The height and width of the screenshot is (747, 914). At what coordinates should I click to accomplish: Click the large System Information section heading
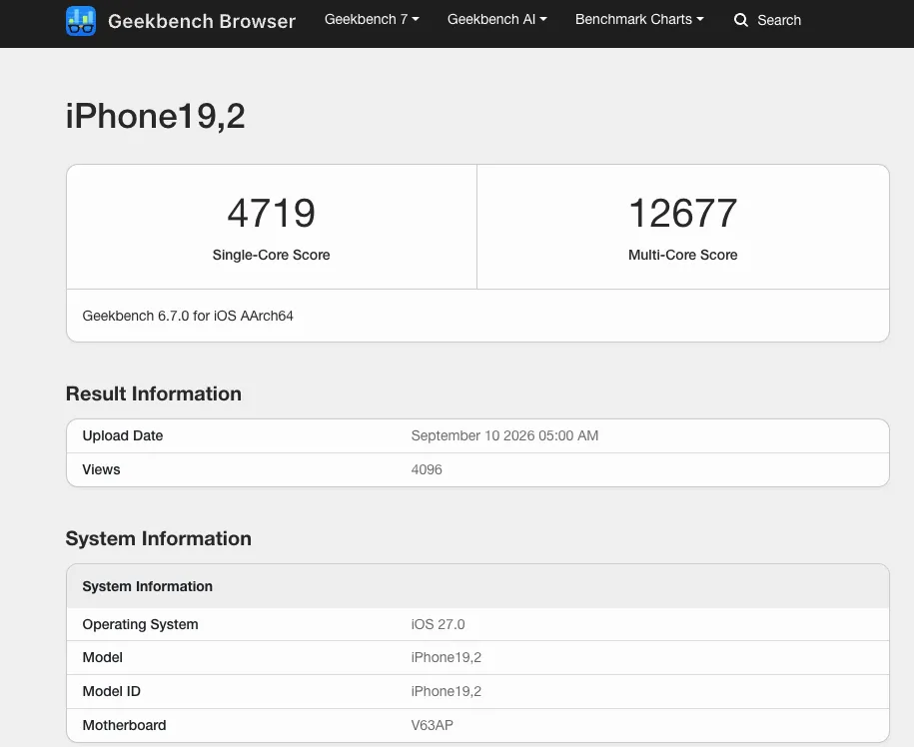click(x=159, y=538)
